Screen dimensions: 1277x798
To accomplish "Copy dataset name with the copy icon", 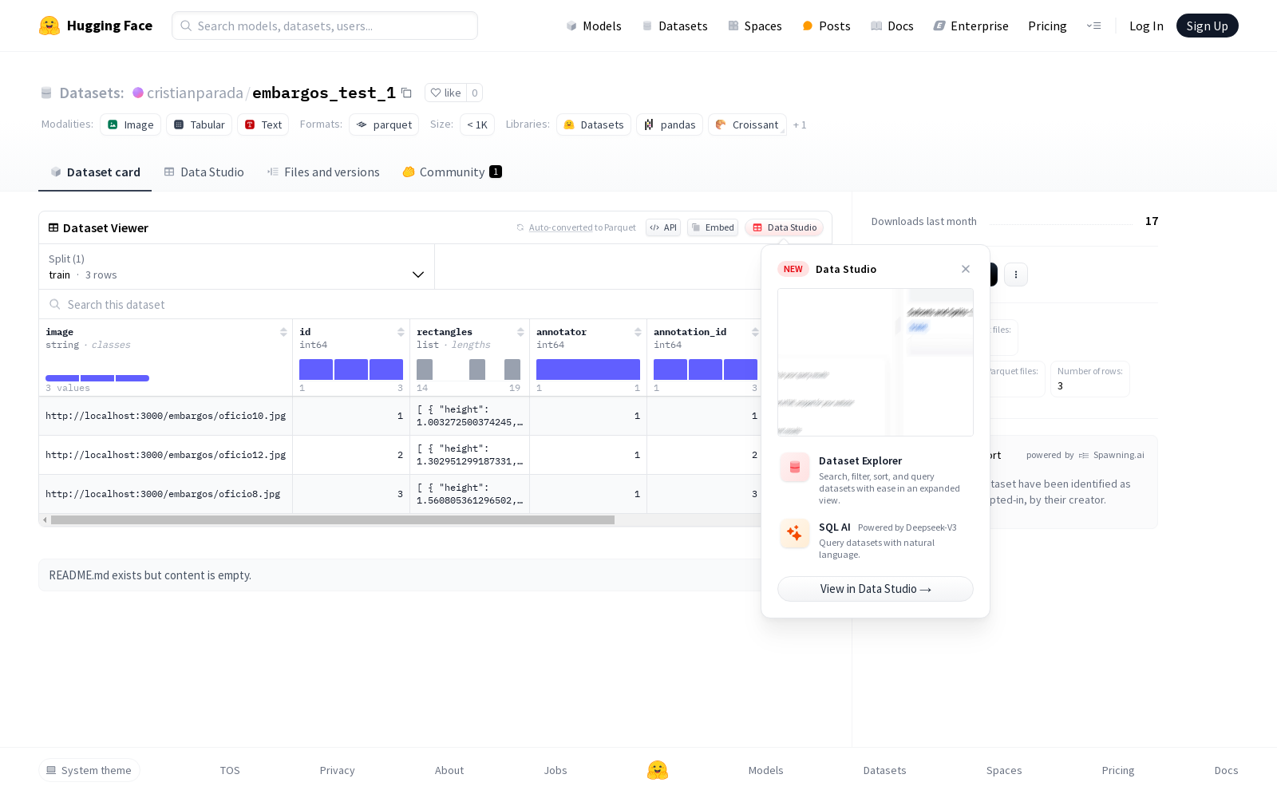I will [x=406, y=93].
